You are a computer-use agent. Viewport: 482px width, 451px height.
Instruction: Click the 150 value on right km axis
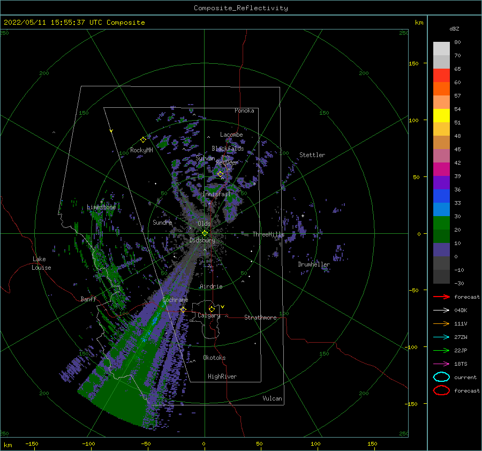point(413,63)
